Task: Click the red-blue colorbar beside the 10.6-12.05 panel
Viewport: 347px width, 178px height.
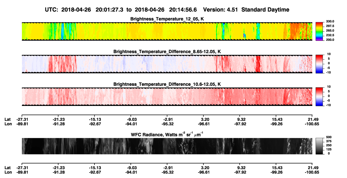Action: (x=319, y=97)
